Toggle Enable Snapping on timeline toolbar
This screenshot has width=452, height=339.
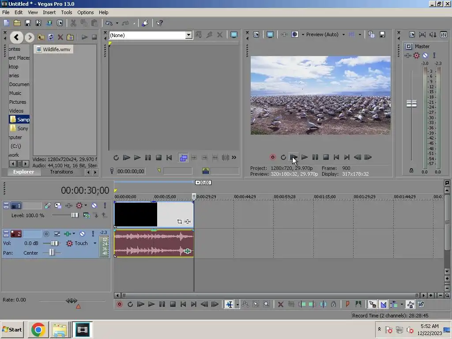(x=373, y=304)
